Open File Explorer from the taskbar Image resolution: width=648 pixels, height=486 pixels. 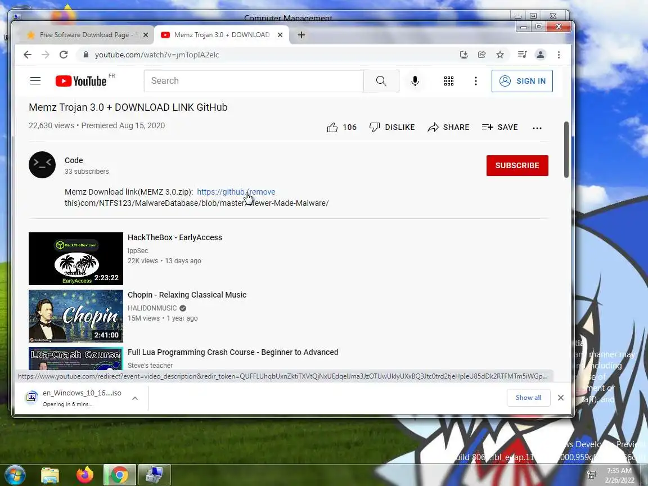click(x=50, y=475)
